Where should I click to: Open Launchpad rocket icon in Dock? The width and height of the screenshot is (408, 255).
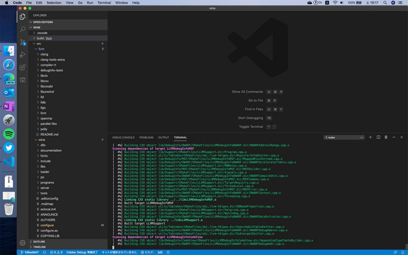coord(9,120)
